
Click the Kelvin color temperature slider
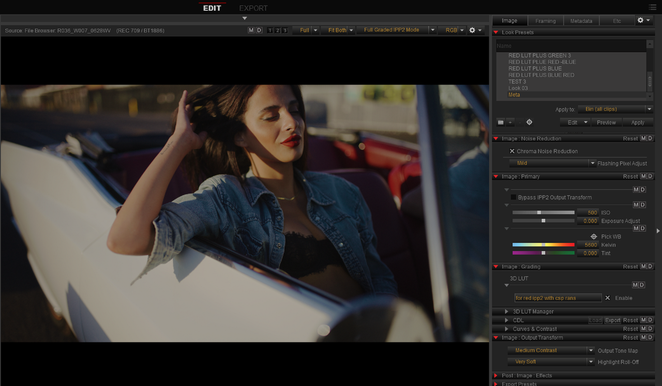click(543, 245)
